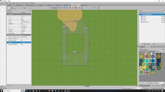Open the current layer dropdown in status bar
Screen dimensions: 165x92
128,88
